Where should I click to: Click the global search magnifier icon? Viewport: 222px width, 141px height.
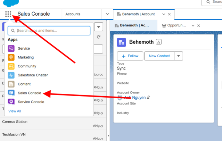coord(208,2)
